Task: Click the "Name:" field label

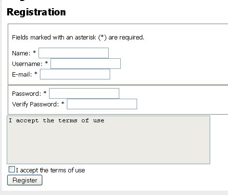Action: [x=21, y=53]
